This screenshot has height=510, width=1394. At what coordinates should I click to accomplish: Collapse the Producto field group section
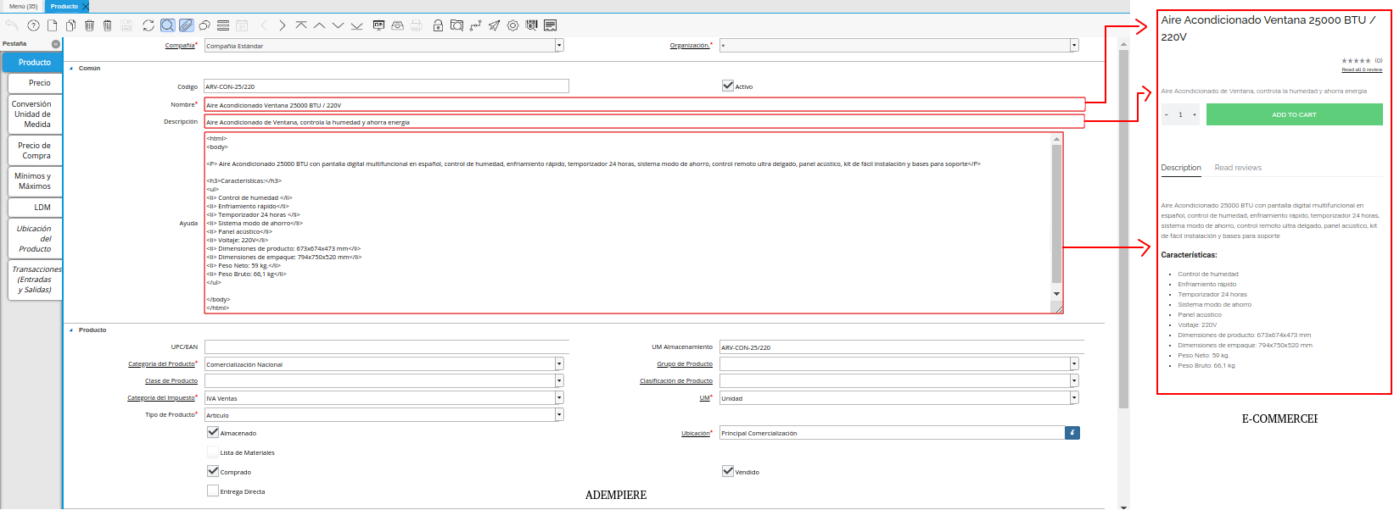pyautogui.click(x=71, y=330)
